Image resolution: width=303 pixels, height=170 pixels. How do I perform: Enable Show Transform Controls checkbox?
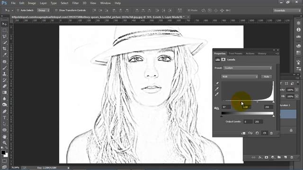click(56, 10)
